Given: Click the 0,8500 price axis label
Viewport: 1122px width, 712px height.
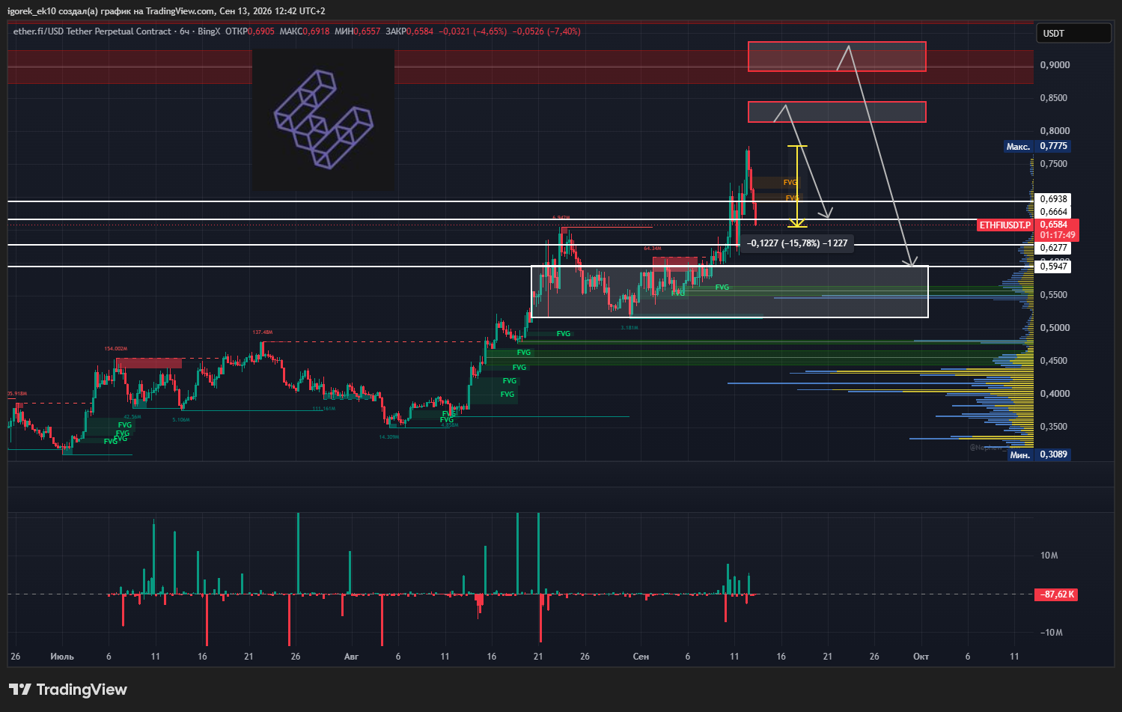Looking at the screenshot, I should tap(1055, 98).
